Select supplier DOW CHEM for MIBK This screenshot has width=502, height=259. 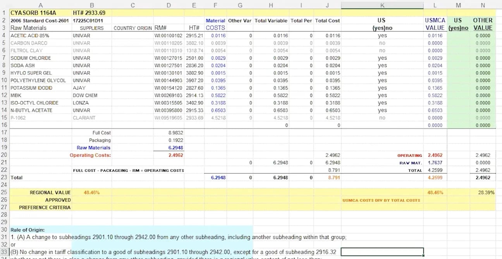pyautogui.click(x=92, y=95)
